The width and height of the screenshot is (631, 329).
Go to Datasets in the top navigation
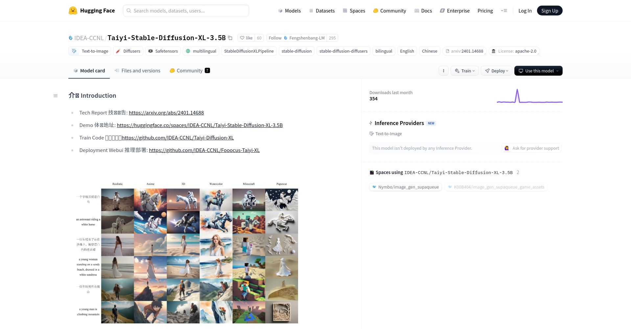[322, 11]
